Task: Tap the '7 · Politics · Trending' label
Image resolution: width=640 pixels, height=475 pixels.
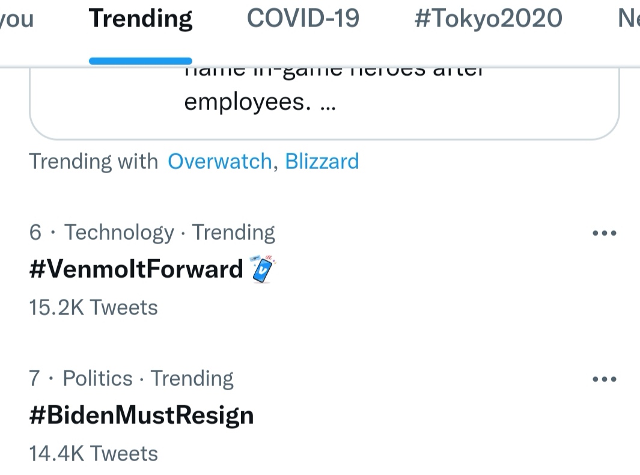Action: point(131,379)
